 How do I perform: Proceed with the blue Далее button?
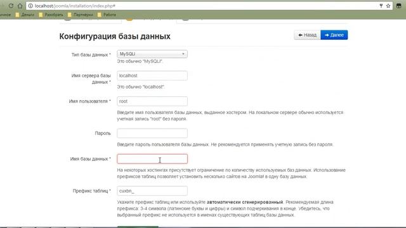334,35
